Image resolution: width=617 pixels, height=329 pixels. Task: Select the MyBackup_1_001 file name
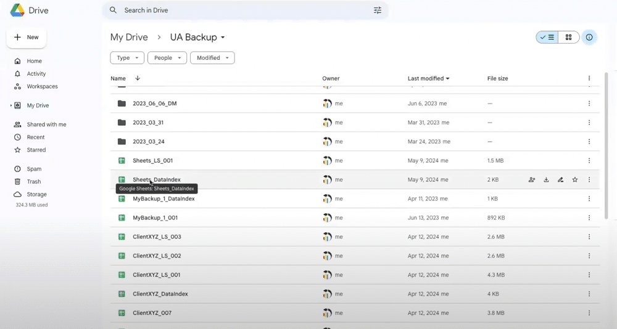pyautogui.click(x=155, y=217)
